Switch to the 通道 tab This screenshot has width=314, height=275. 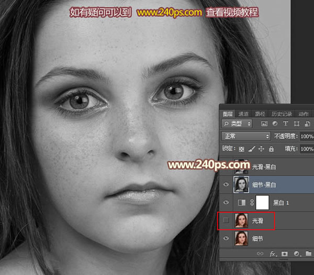point(243,114)
